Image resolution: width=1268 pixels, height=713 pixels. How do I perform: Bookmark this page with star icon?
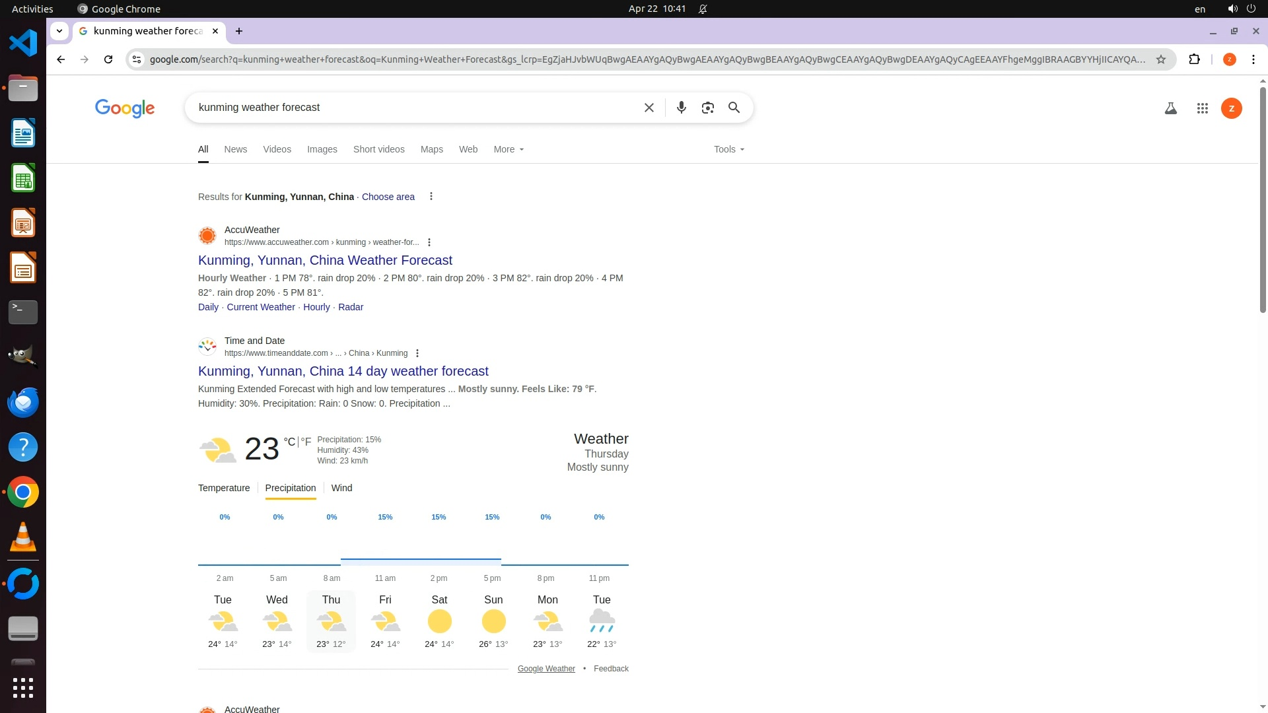(1160, 59)
